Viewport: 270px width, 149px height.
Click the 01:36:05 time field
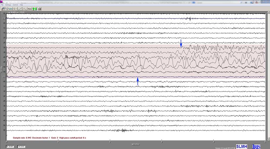point(10,147)
